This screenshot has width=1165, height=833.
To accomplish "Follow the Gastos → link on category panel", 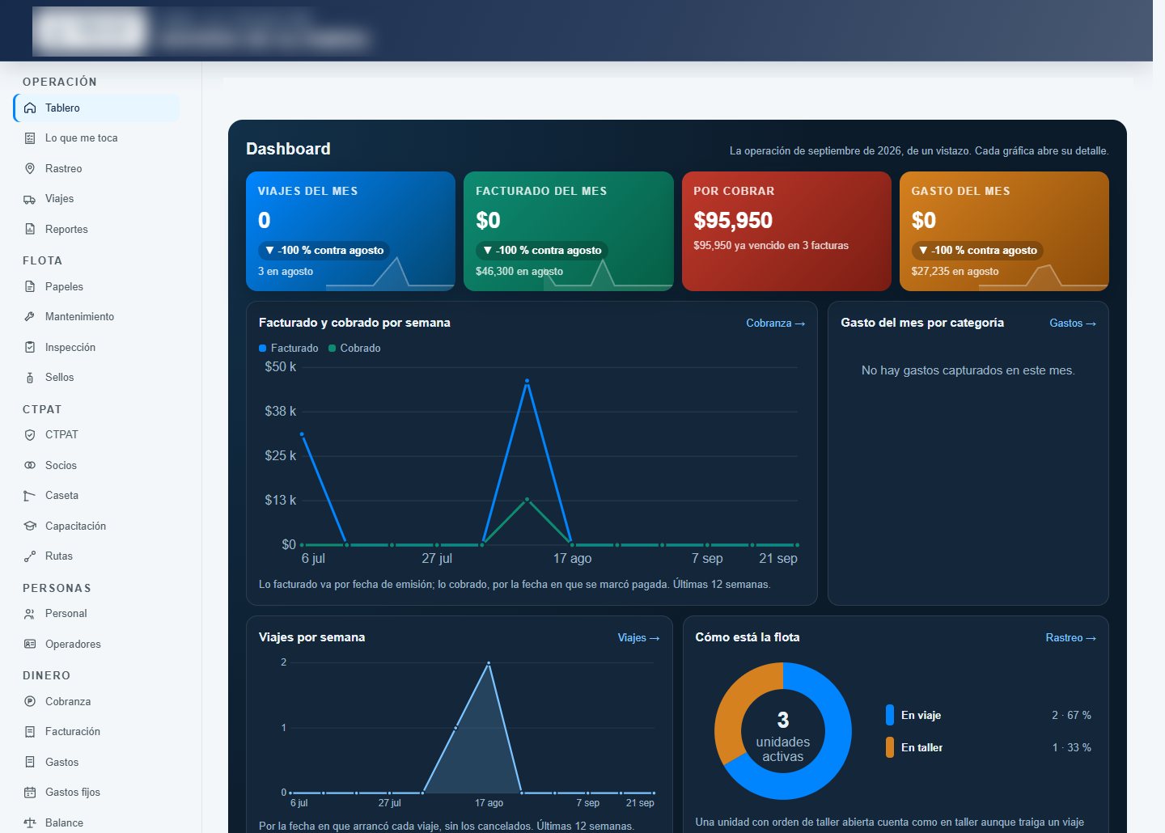I will coord(1073,323).
